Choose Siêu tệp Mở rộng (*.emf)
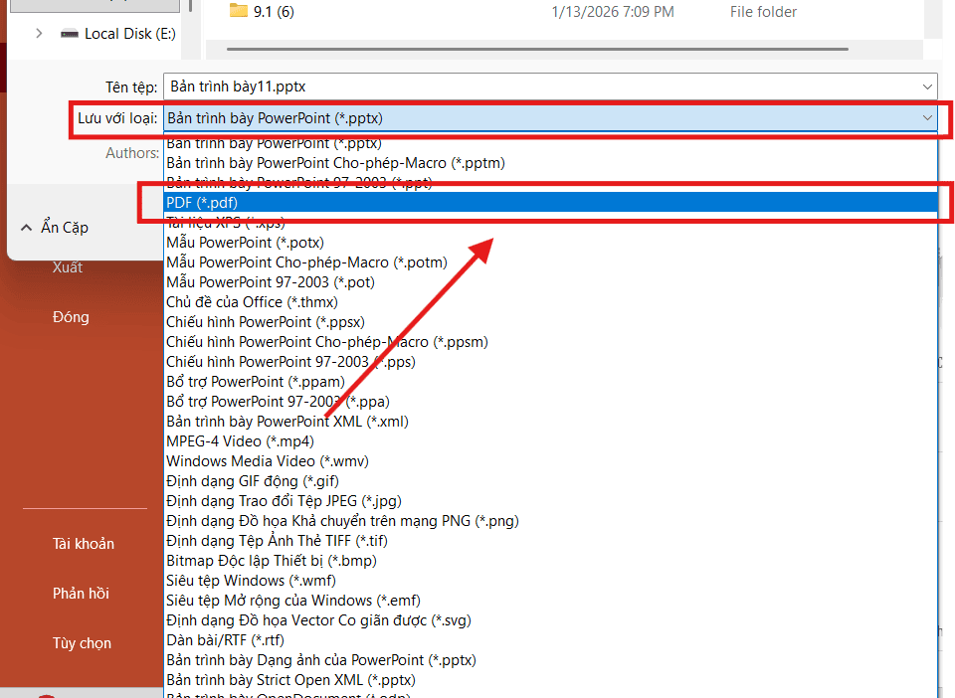Viewport: 955px width, 698px height. [550, 601]
